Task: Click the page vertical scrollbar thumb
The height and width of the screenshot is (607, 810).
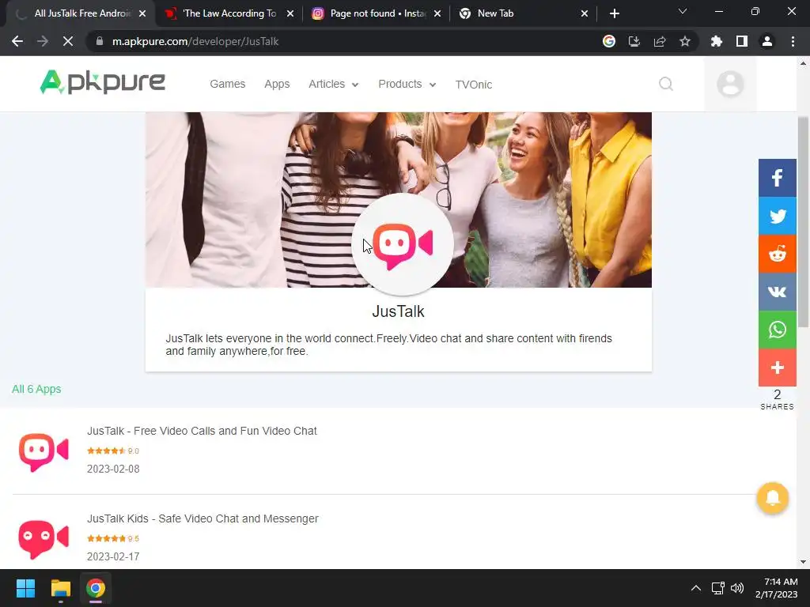Action: point(803,222)
